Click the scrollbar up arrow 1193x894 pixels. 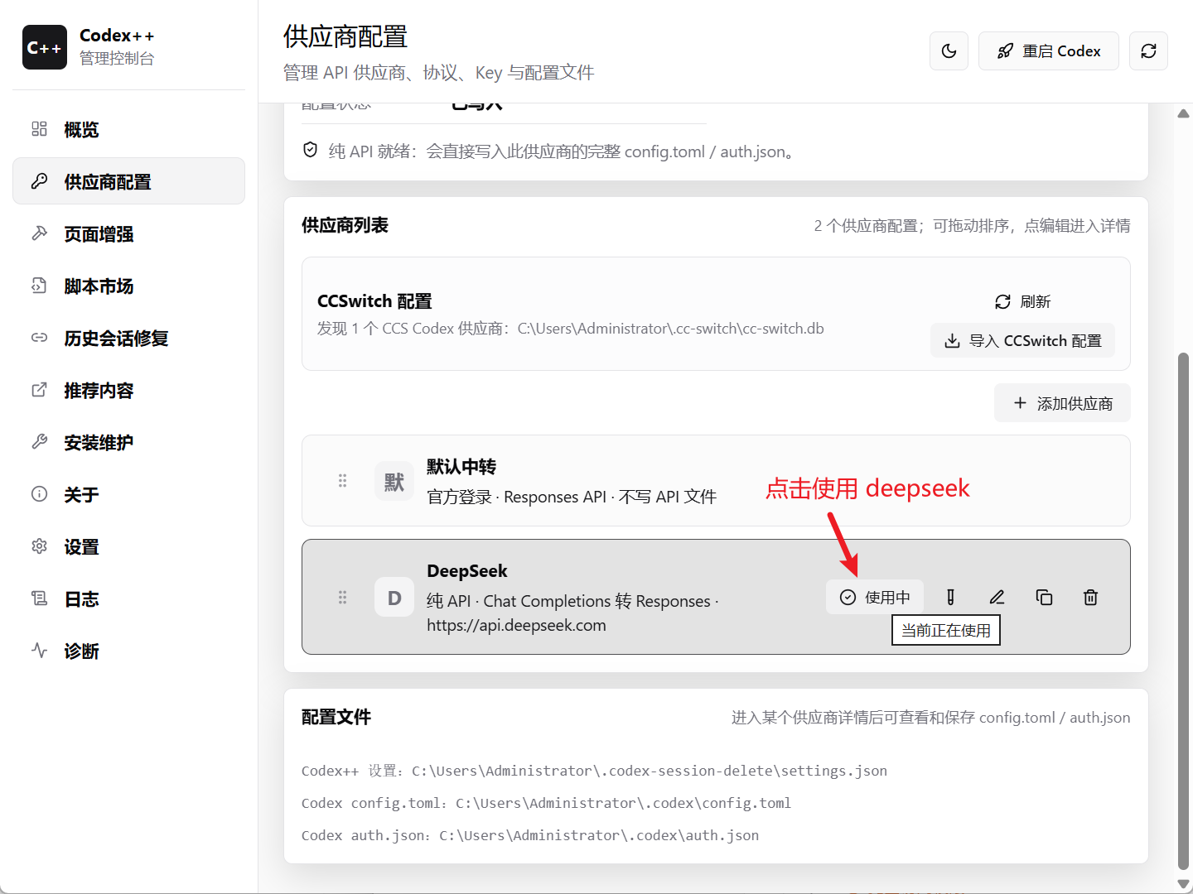coord(1184,113)
